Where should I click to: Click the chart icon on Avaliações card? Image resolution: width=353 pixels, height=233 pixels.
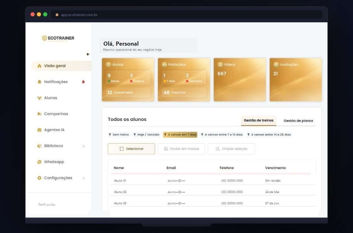pyautogui.click(x=276, y=65)
